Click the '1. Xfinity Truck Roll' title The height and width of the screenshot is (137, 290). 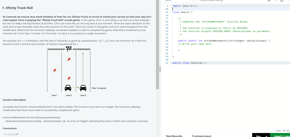tap(18, 8)
